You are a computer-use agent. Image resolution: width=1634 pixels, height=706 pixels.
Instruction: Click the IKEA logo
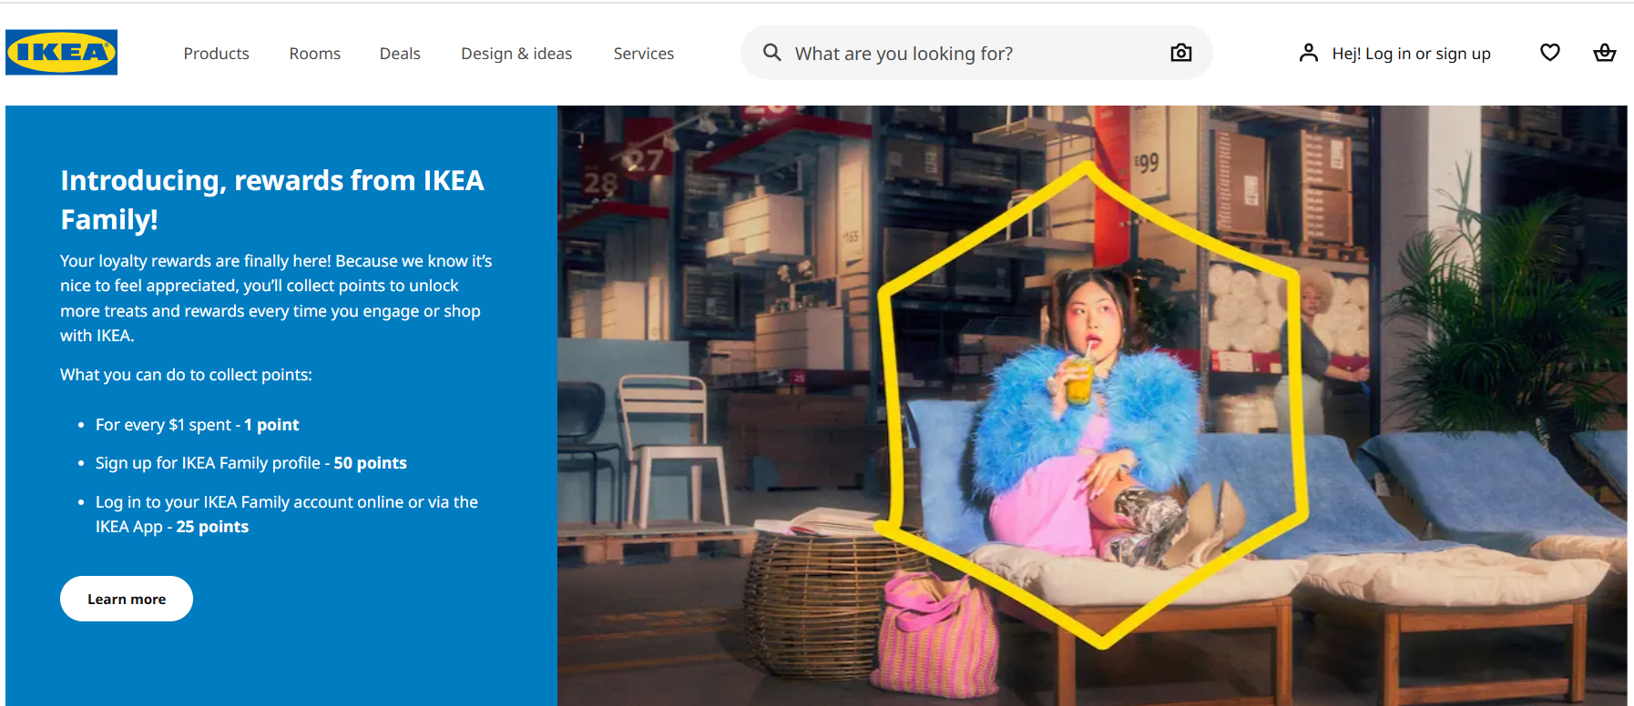62,53
